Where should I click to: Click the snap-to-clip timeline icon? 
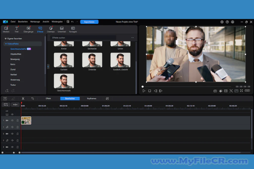15,105
